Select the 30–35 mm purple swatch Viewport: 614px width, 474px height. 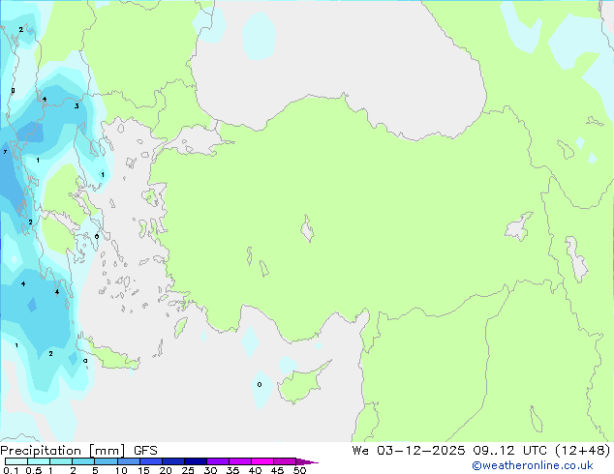tap(217, 461)
